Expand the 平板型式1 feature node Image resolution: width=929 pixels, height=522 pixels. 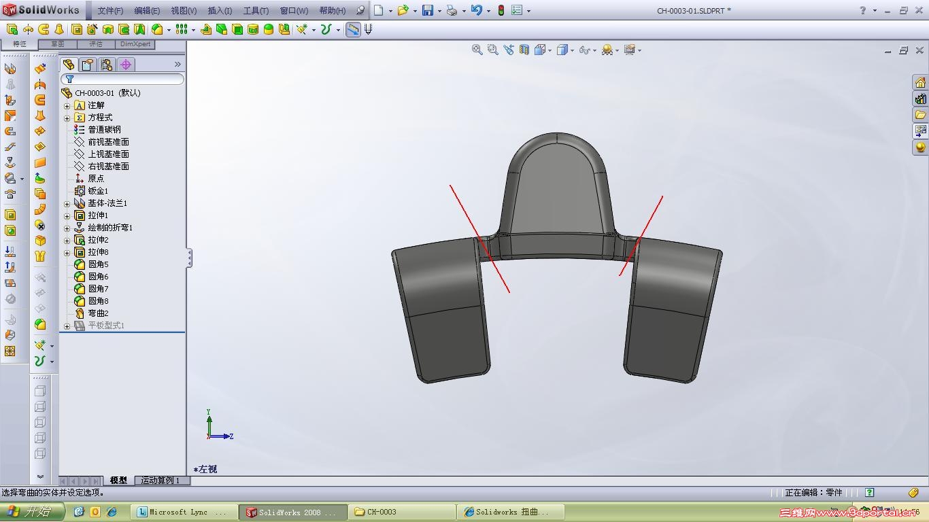(x=67, y=326)
